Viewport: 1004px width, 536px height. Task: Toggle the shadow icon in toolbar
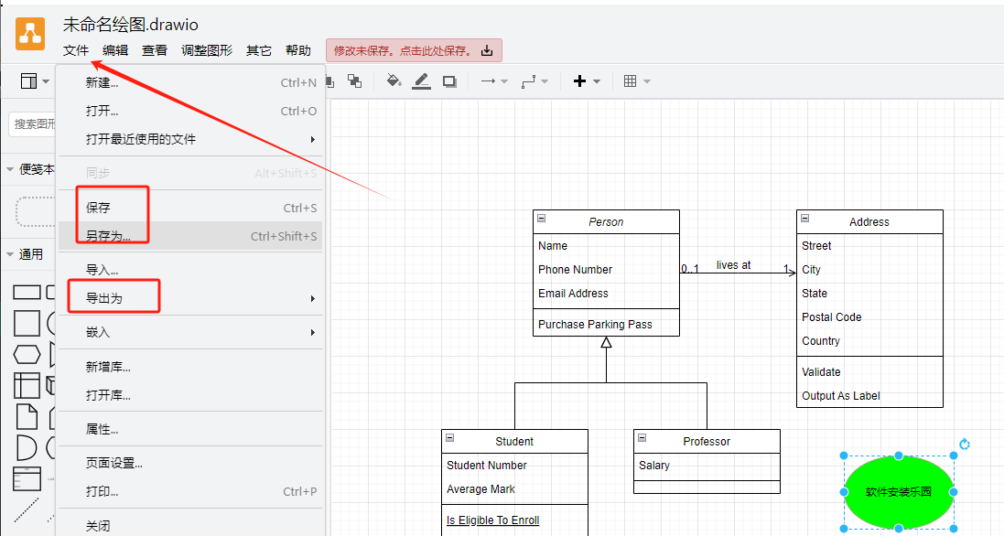pyautogui.click(x=449, y=81)
